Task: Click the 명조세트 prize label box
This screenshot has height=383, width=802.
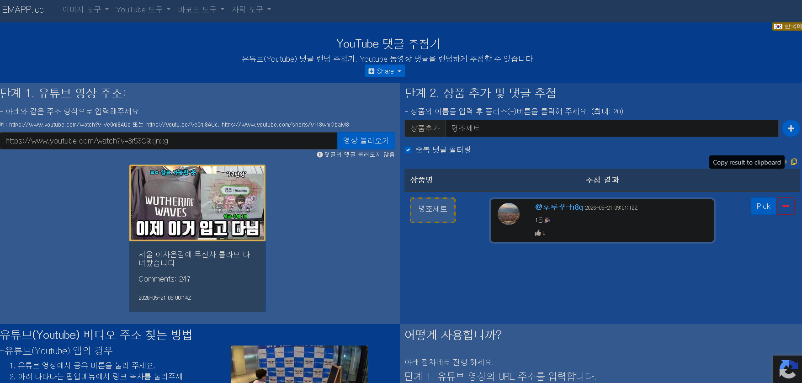Action: click(433, 210)
